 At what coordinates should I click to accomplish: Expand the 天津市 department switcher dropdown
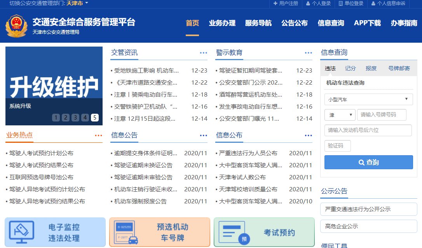coord(86,3)
